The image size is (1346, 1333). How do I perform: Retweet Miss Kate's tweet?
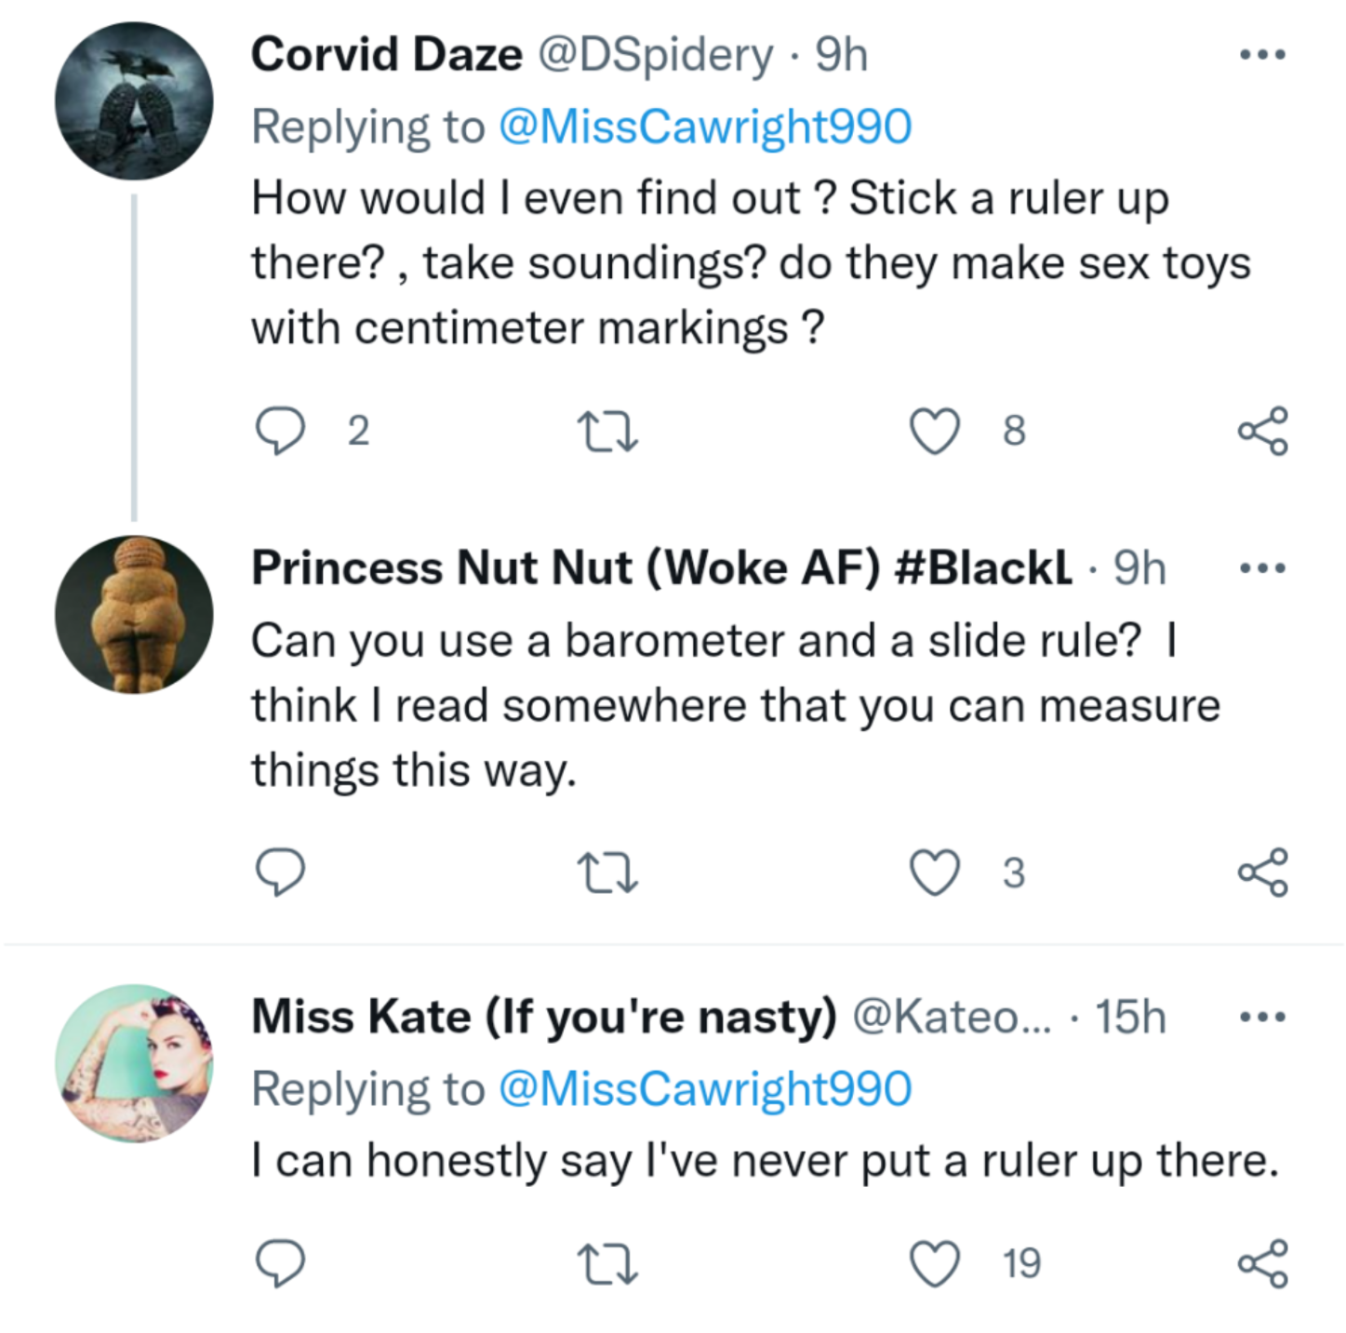pyautogui.click(x=607, y=1263)
